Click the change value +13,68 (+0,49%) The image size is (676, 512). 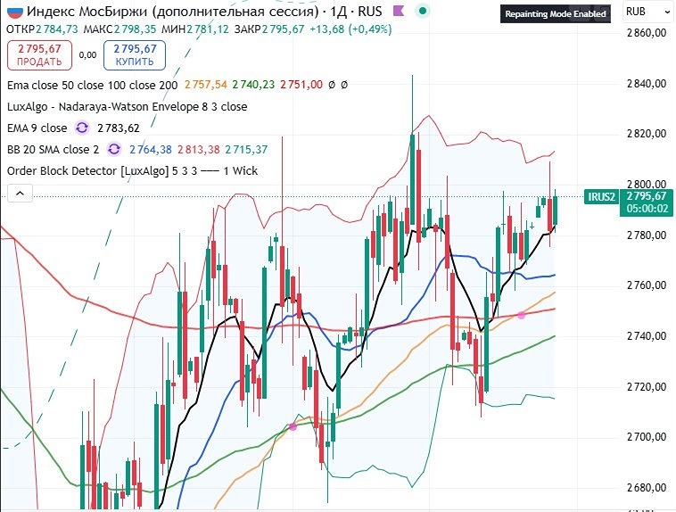tap(350, 29)
